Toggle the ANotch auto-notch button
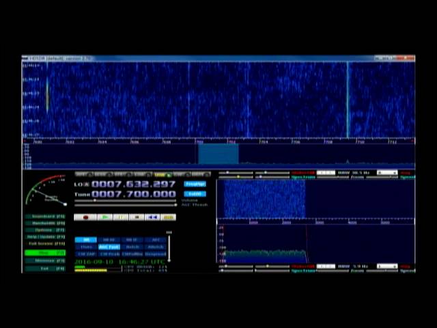The height and width of the screenshot is (328, 437). [x=155, y=247]
